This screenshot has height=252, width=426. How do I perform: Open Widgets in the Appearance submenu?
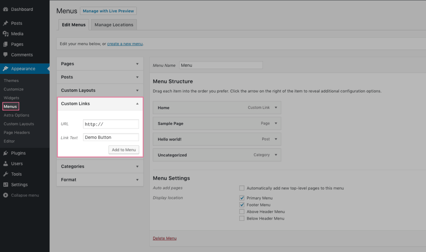pyautogui.click(x=11, y=98)
